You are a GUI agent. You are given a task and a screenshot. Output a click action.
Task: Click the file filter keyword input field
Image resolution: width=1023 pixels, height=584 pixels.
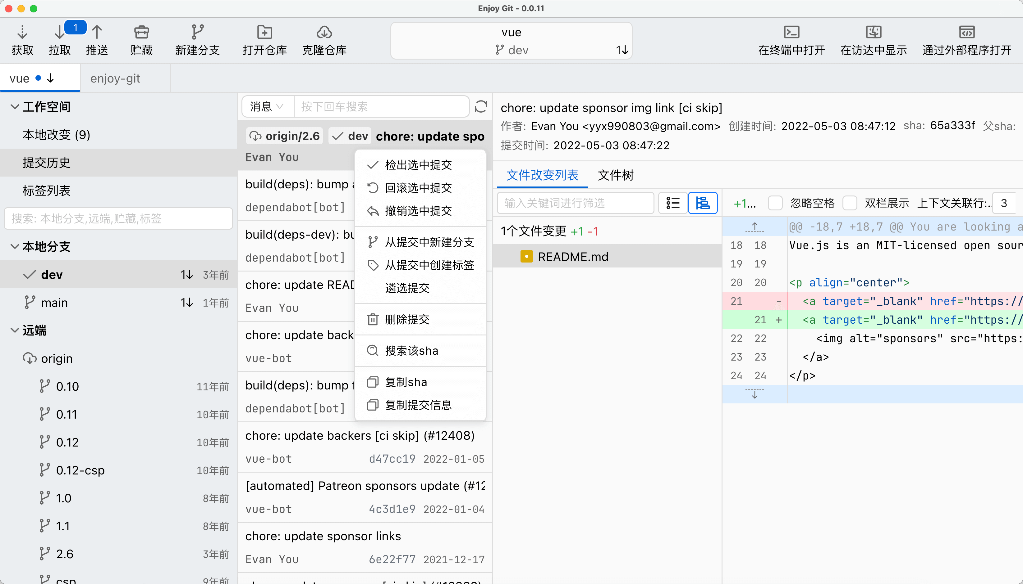pos(575,203)
